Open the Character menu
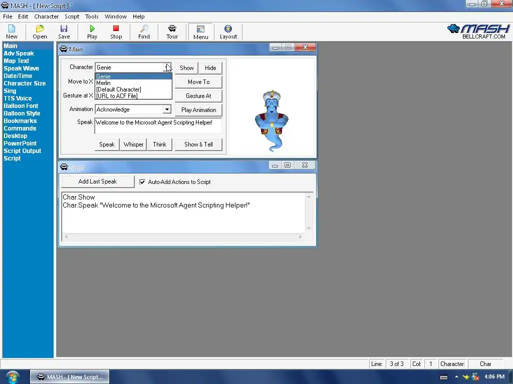This screenshot has height=384, width=513. 47,16
